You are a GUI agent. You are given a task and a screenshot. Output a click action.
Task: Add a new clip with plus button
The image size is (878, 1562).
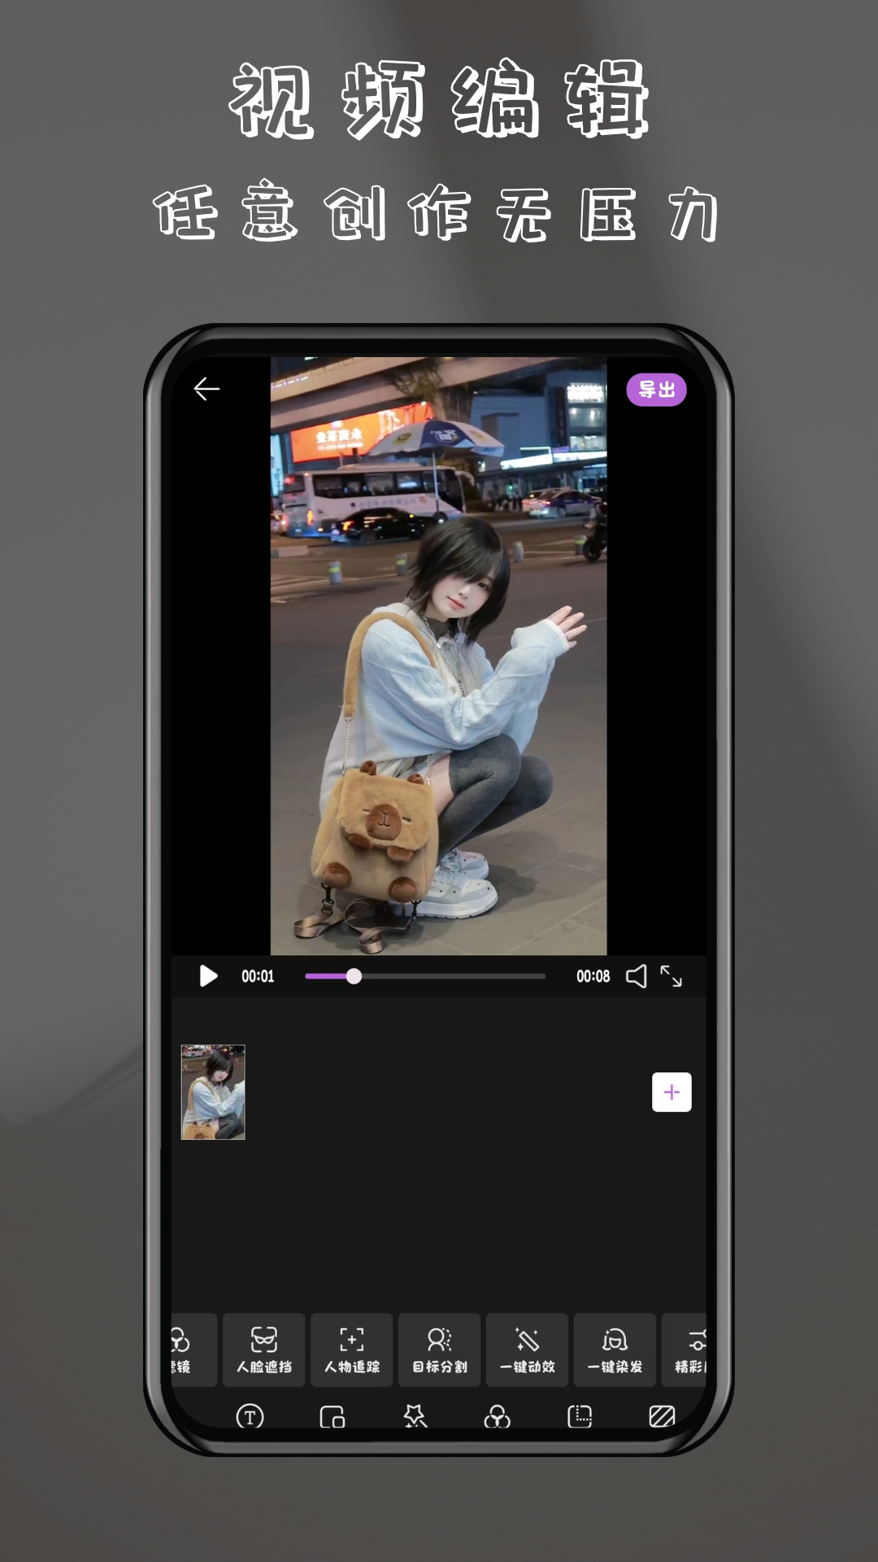(672, 1092)
